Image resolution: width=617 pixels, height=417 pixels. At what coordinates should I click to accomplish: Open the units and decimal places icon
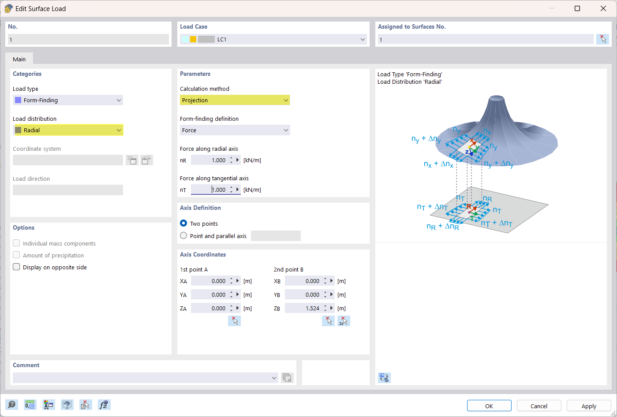pos(30,405)
